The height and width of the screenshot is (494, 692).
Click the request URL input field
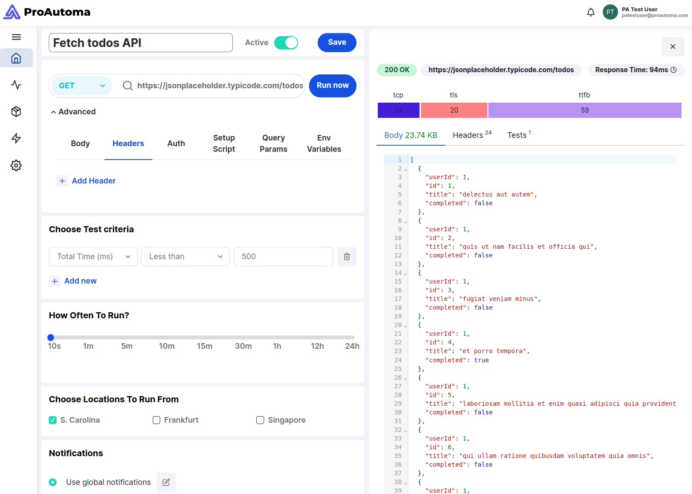(x=220, y=86)
